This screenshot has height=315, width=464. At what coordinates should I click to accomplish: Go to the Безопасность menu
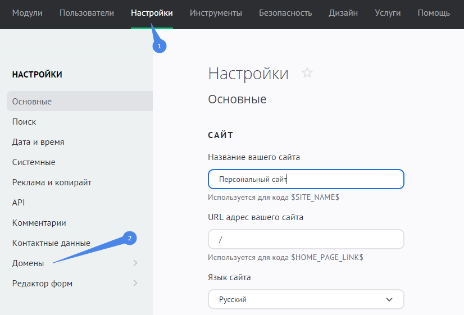[285, 13]
